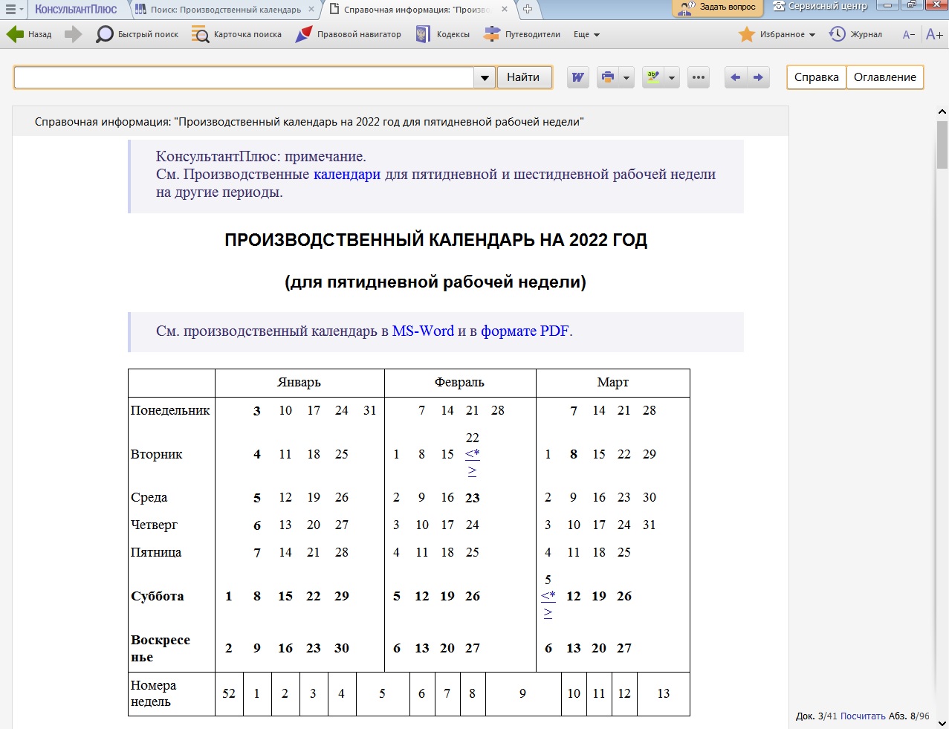949x729 pixels.
Task: Click in the document search input field
Action: (244, 77)
